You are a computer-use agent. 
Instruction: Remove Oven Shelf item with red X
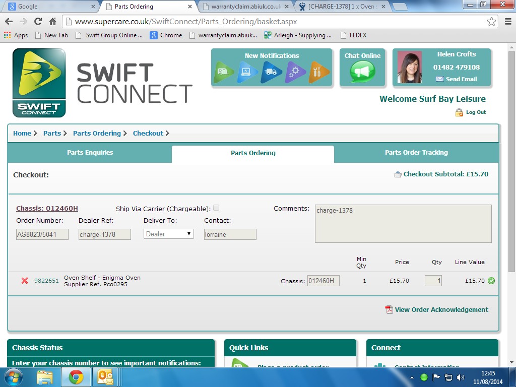coord(25,281)
